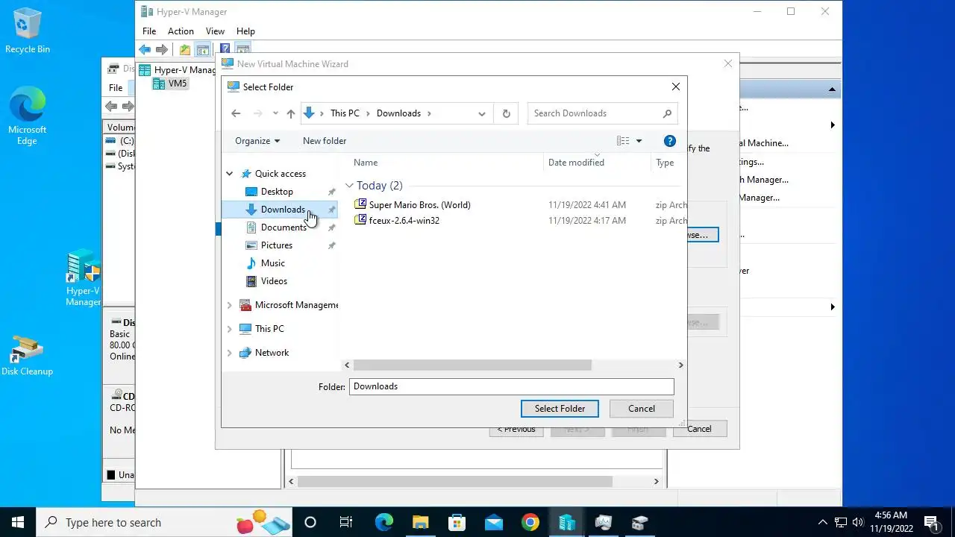Open Google Chrome from the taskbar
This screenshot has width=955, height=537.
(530, 522)
